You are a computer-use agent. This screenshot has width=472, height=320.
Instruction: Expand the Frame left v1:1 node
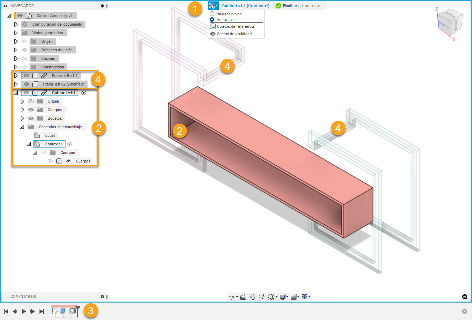(x=16, y=76)
